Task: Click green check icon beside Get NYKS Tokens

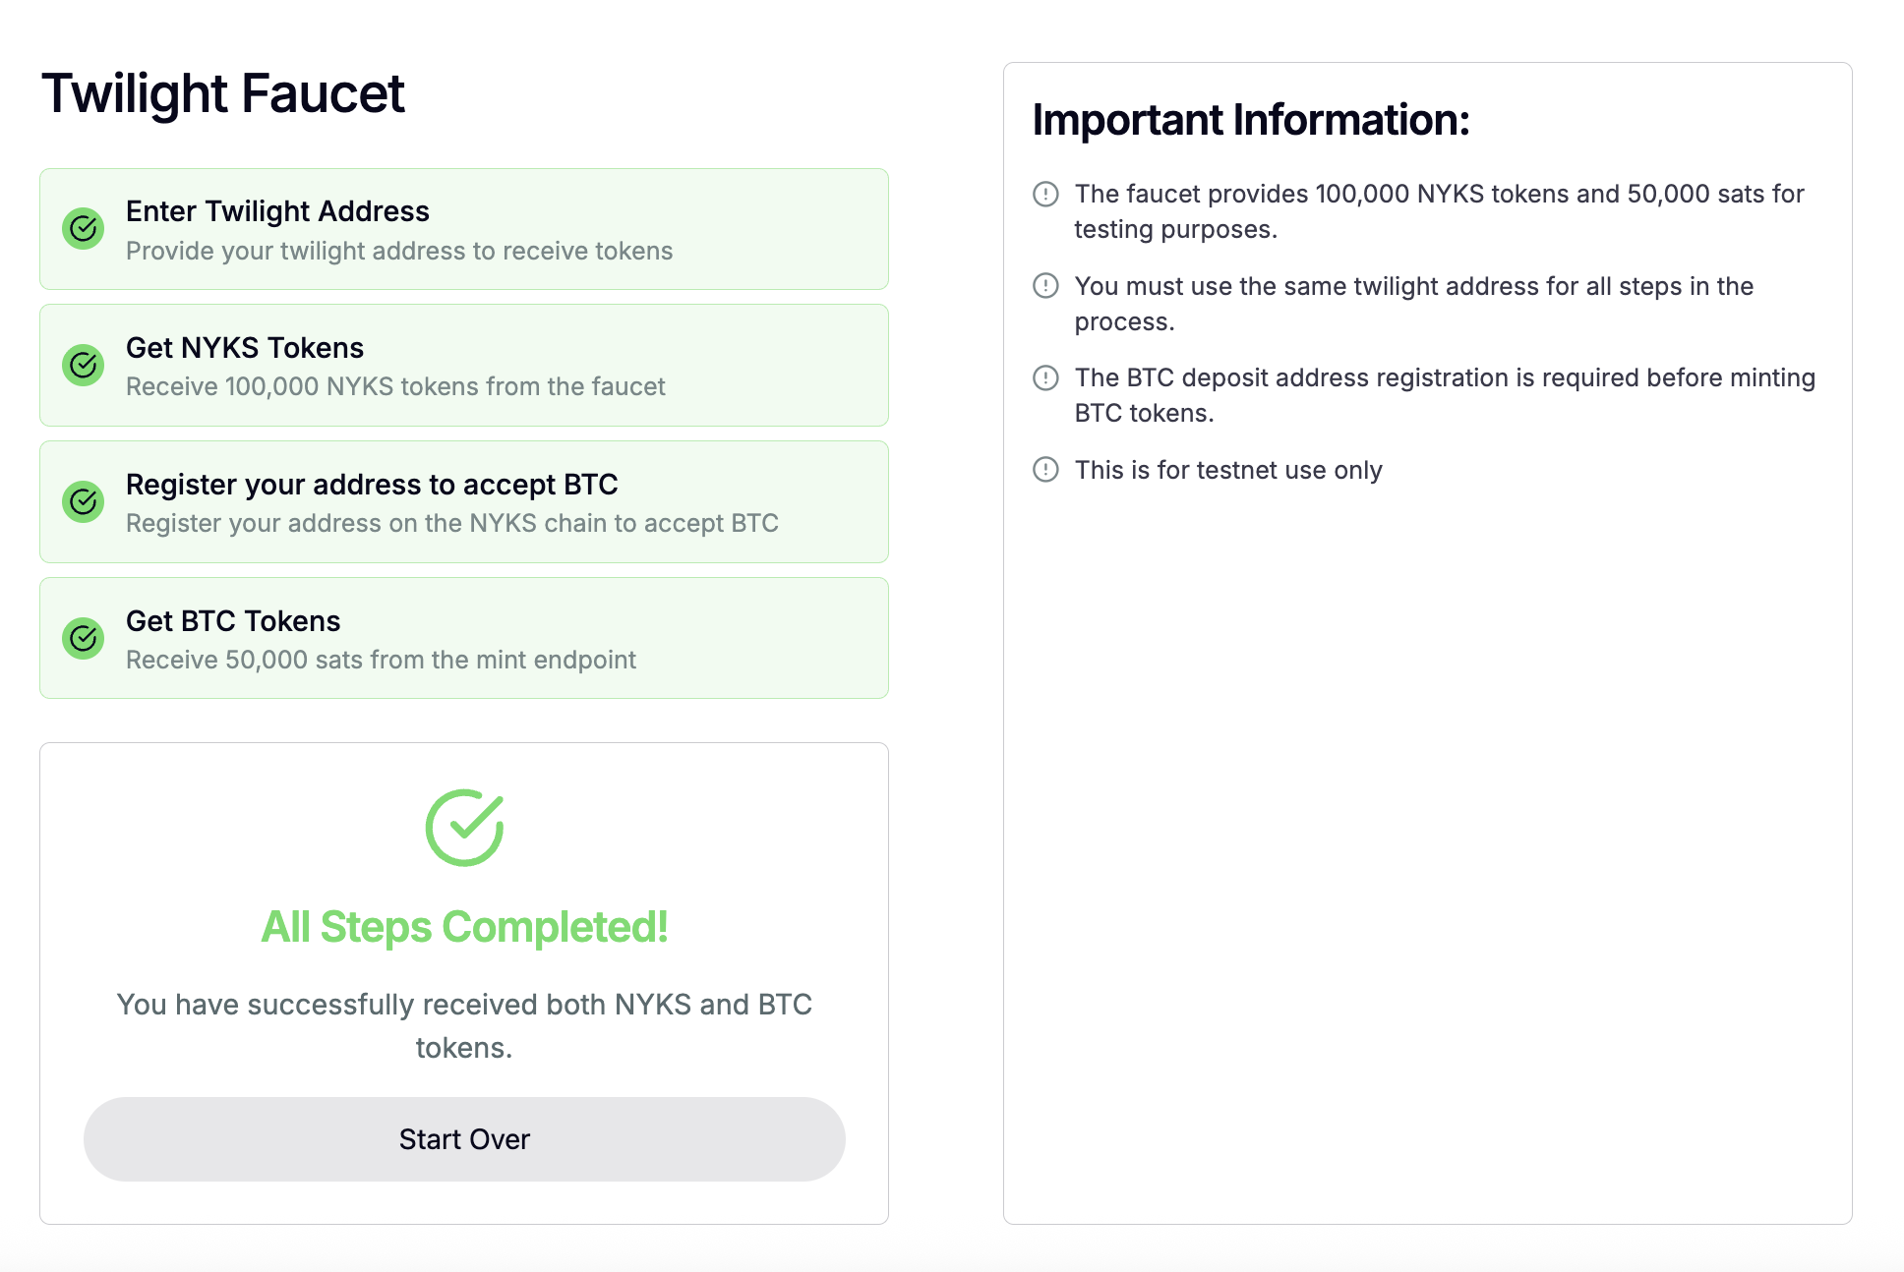Action: pyautogui.click(x=84, y=366)
